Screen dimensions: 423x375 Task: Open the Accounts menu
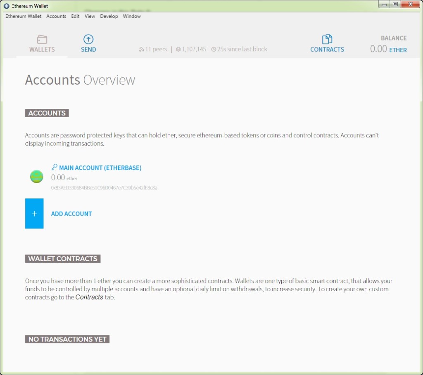[56, 16]
